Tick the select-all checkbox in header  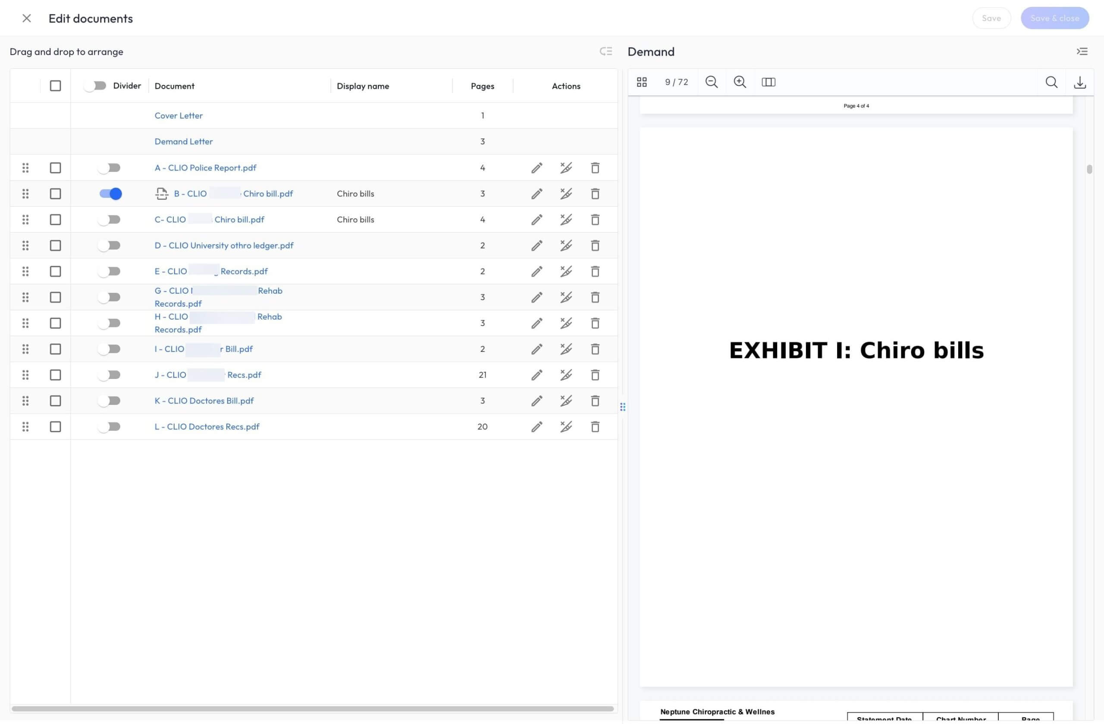(55, 86)
